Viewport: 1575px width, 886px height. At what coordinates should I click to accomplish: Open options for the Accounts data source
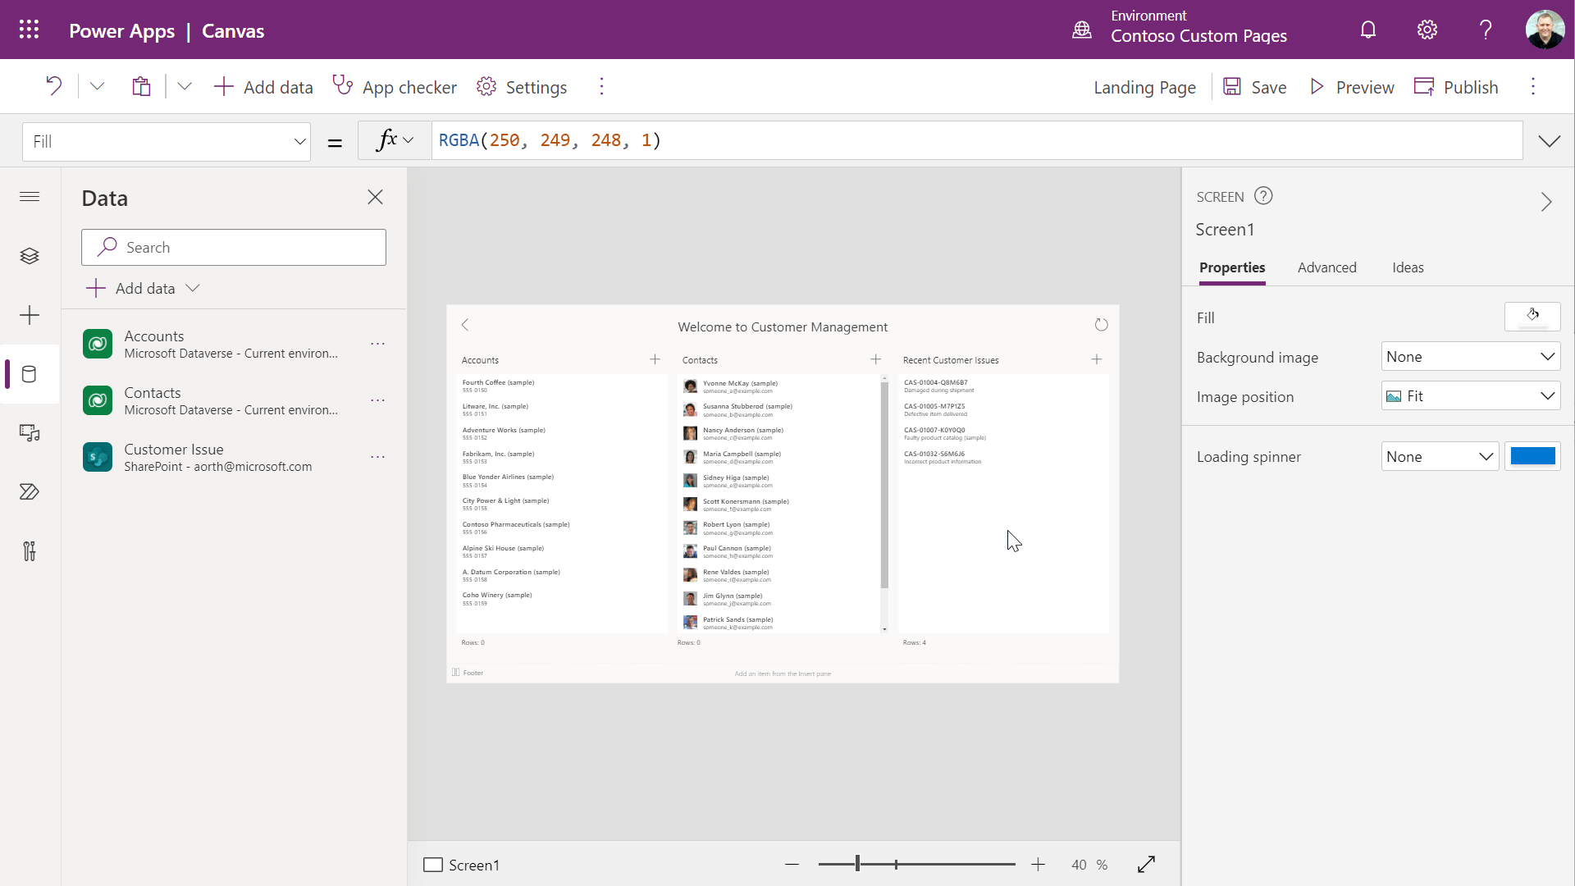coord(377,344)
